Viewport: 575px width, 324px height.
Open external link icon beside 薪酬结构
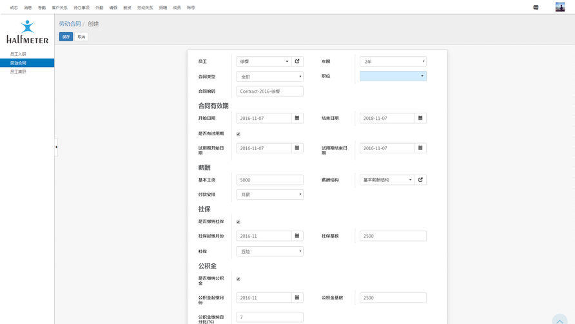pyautogui.click(x=420, y=180)
